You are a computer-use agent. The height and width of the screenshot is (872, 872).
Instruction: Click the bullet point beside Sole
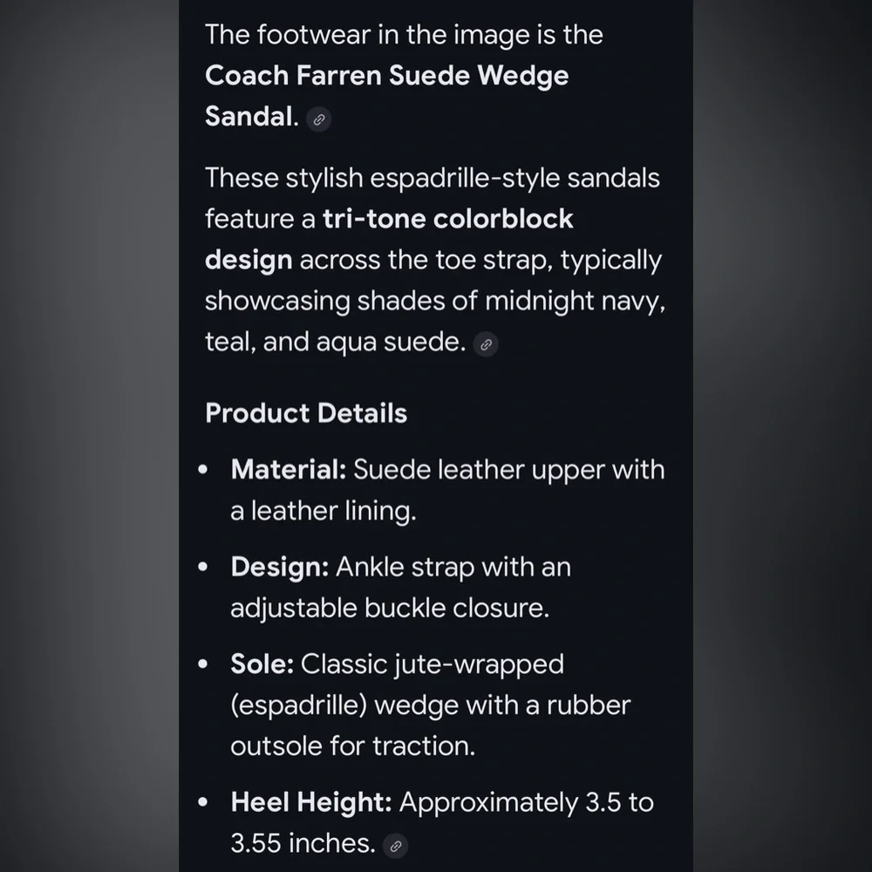click(x=203, y=664)
